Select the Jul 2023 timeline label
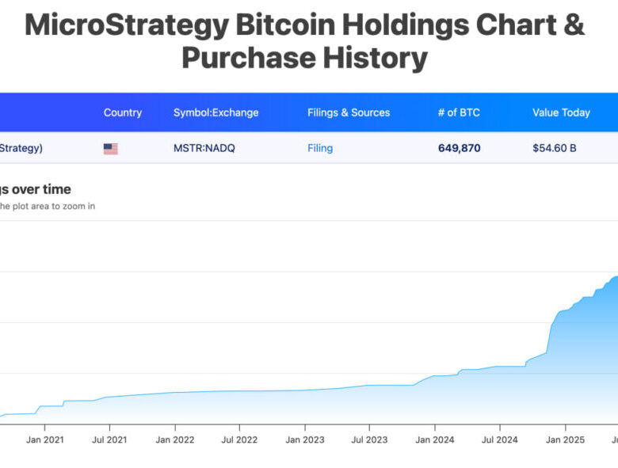Screen dimensions: 618x468 (368, 439)
